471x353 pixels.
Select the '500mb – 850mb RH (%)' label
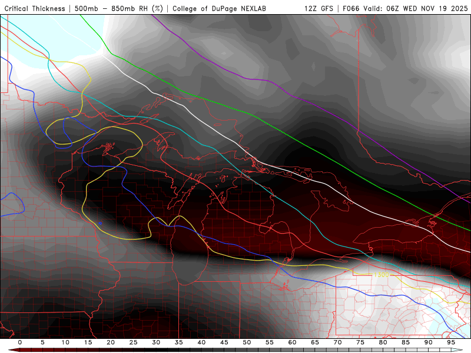pyautogui.click(x=119, y=9)
